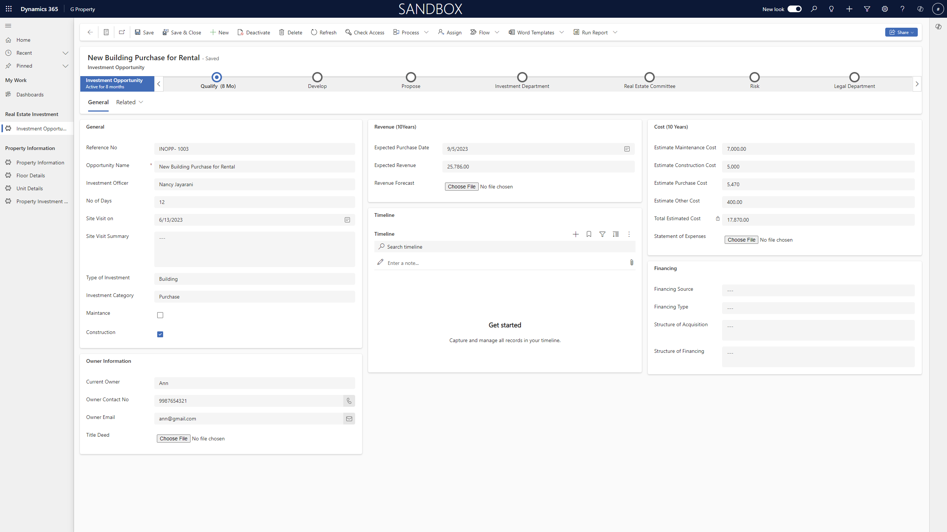
Task: Open Floor Details in the sidebar
Action: click(31, 175)
